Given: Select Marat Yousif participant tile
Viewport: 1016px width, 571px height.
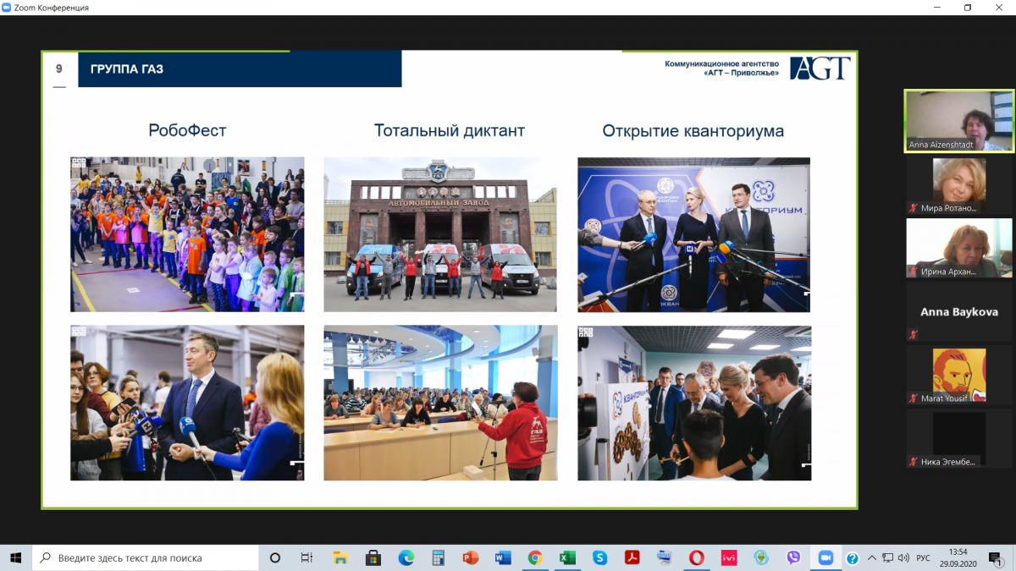Looking at the screenshot, I should [959, 375].
